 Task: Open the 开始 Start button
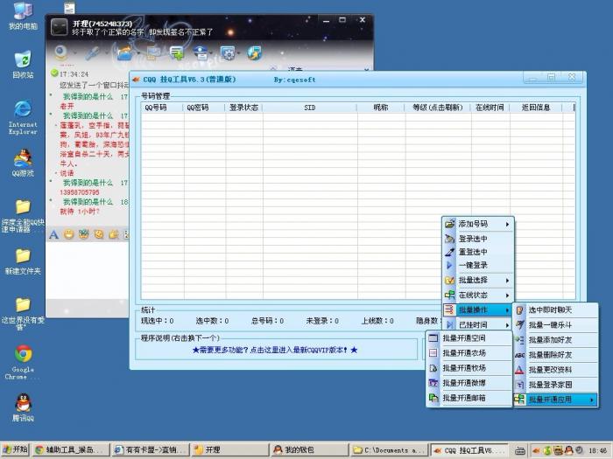15,450
